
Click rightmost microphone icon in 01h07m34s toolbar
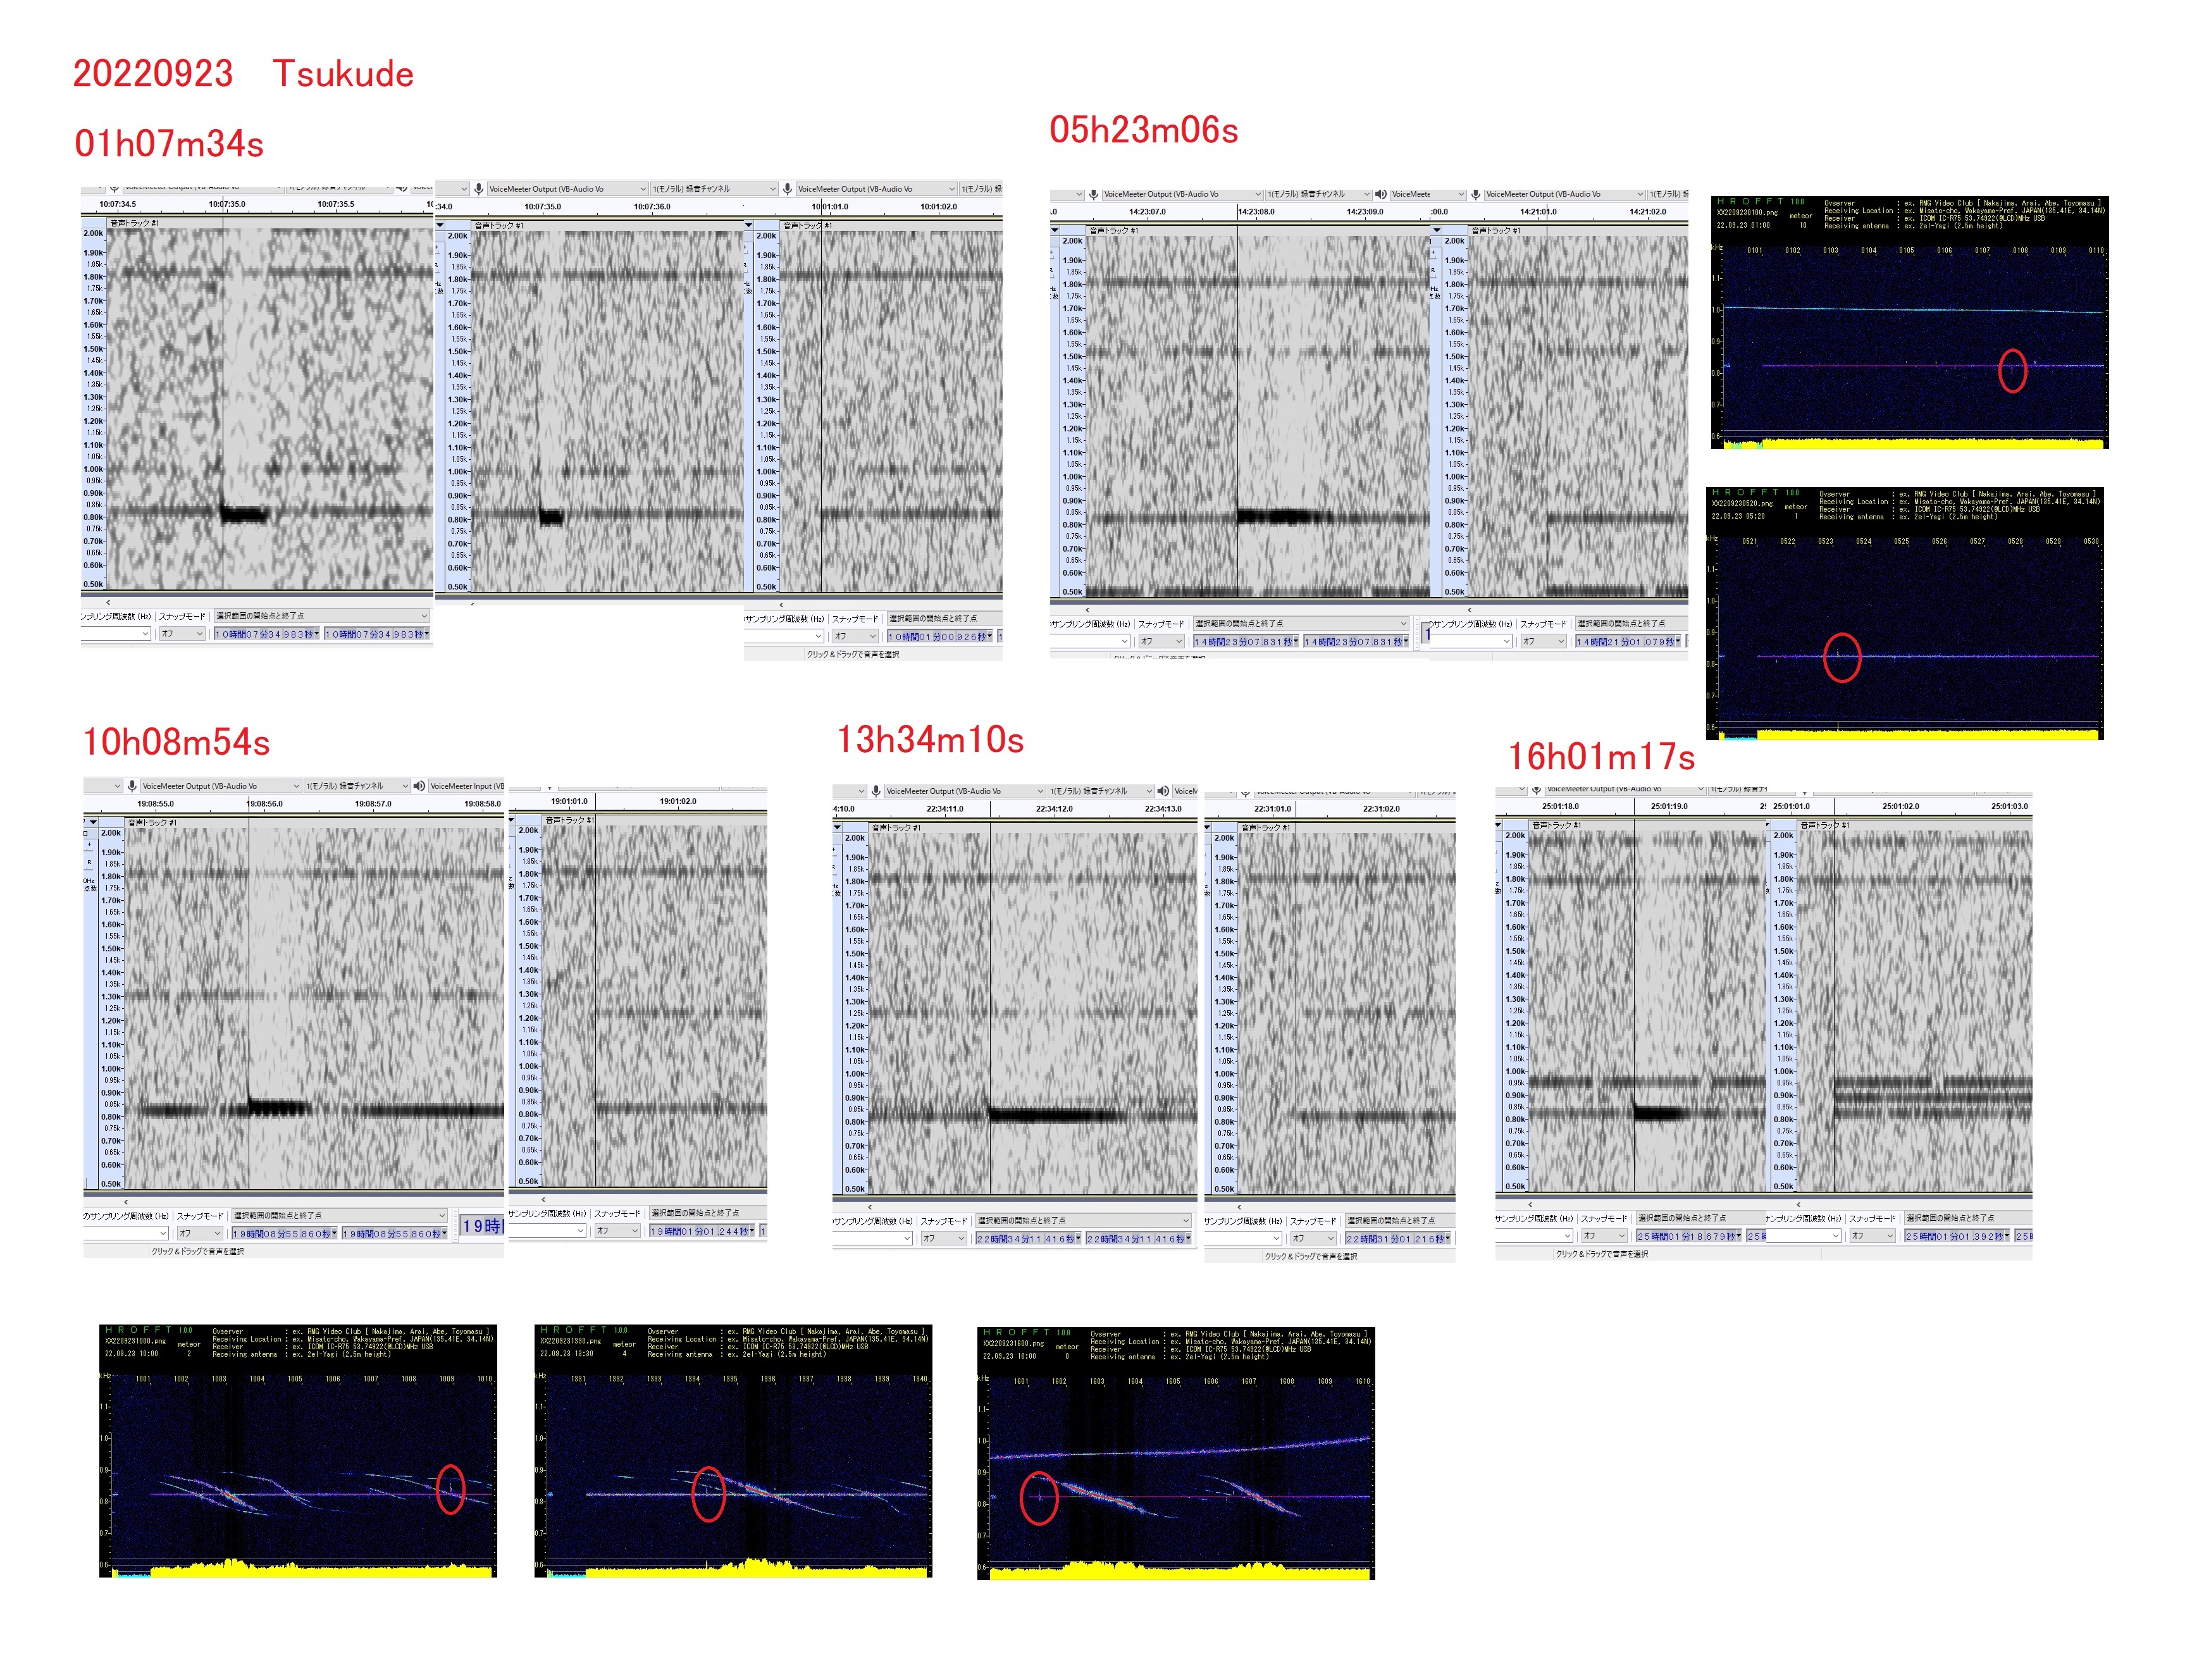point(788,188)
